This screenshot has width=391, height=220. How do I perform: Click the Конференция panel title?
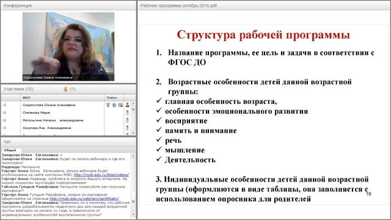click(x=18, y=5)
